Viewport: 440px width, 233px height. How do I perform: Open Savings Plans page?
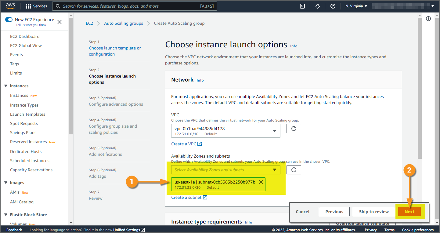click(23, 133)
